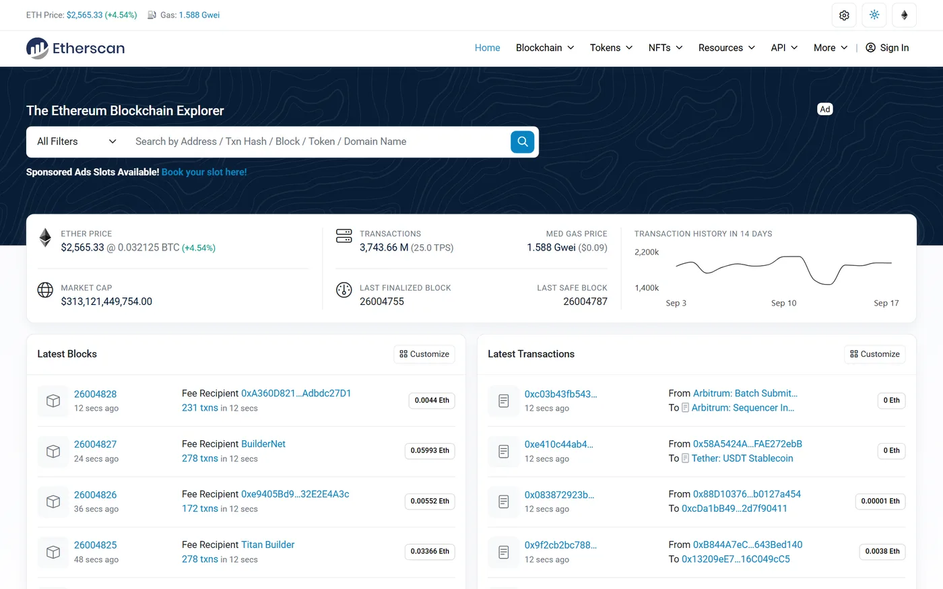Toggle the light/dark theme sun icon

[874, 15]
